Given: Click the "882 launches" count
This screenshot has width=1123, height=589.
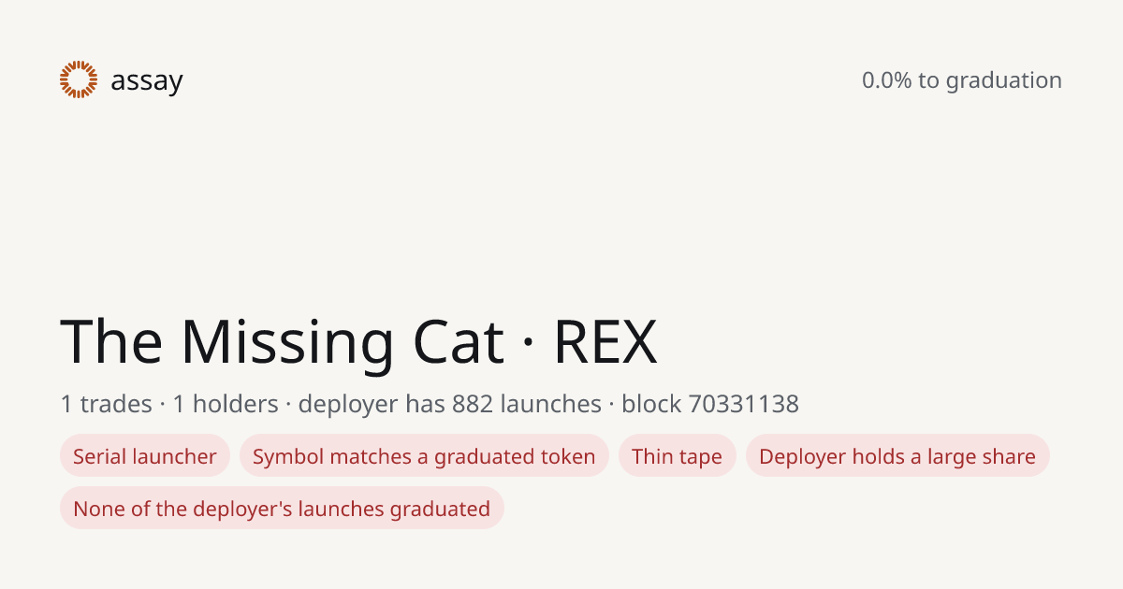Looking at the screenshot, I should coord(527,404).
